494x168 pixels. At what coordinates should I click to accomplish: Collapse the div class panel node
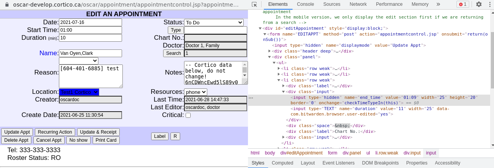point(270,57)
